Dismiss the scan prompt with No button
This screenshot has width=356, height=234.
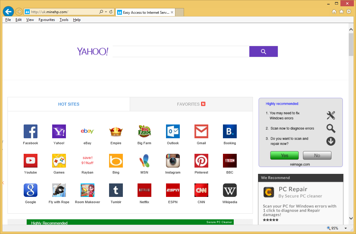317,155
